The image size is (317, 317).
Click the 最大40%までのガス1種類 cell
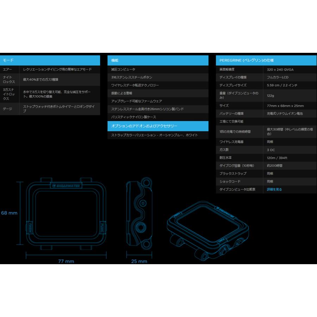click(41, 80)
